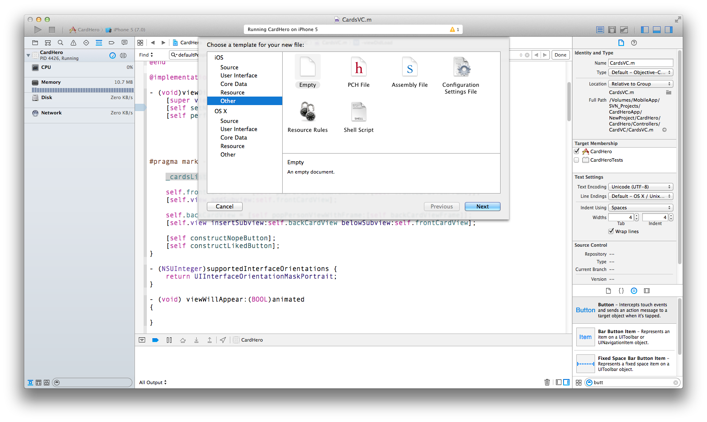The image size is (707, 422).
Task: Open the media library icon
Action: [x=647, y=291]
